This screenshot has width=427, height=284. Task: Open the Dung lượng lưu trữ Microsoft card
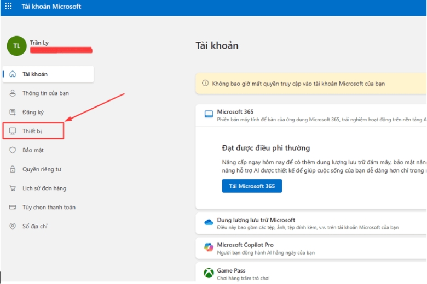tap(311, 223)
